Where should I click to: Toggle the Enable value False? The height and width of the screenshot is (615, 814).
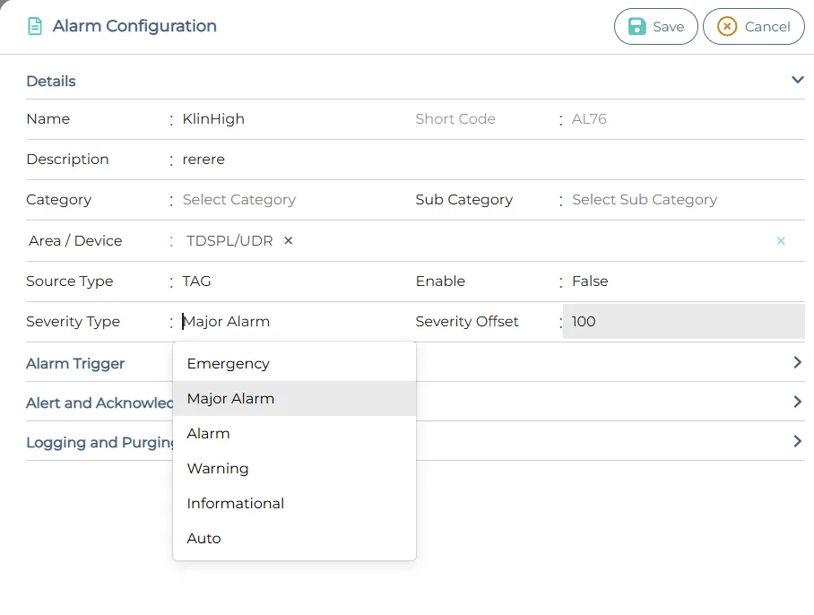(x=590, y=282)
